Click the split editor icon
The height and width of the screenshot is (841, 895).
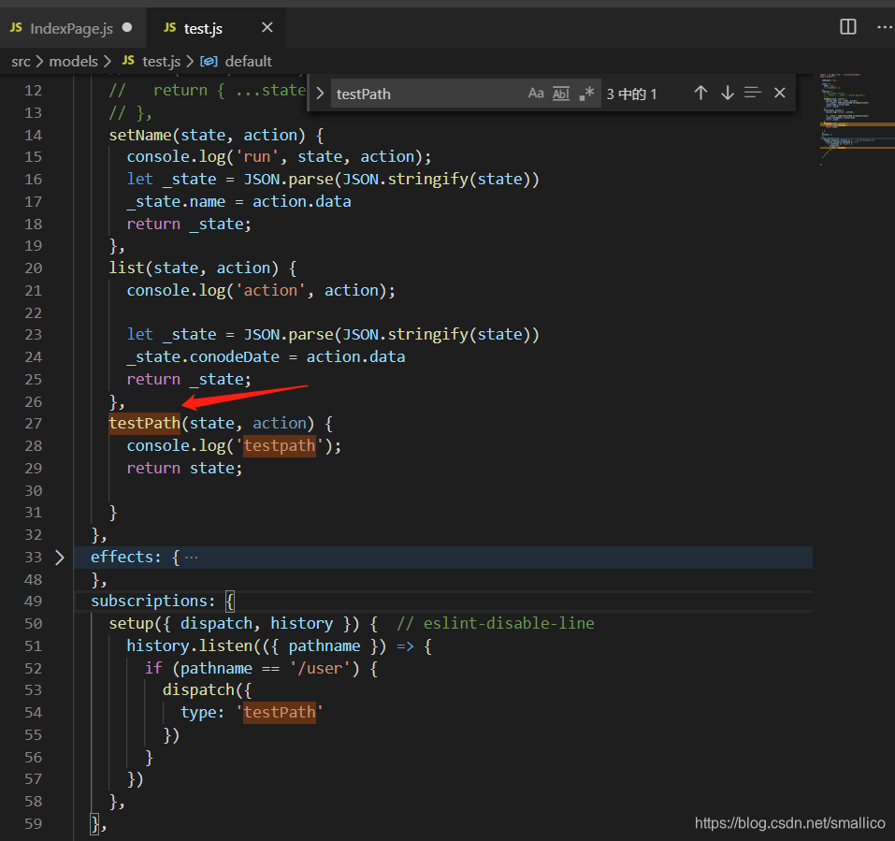click(848, 27)
